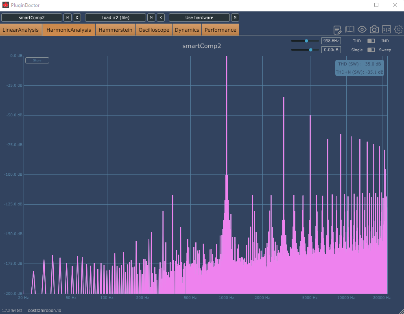
Task: Maximize the PluginDoctor window
Action: tap(376, 5)
